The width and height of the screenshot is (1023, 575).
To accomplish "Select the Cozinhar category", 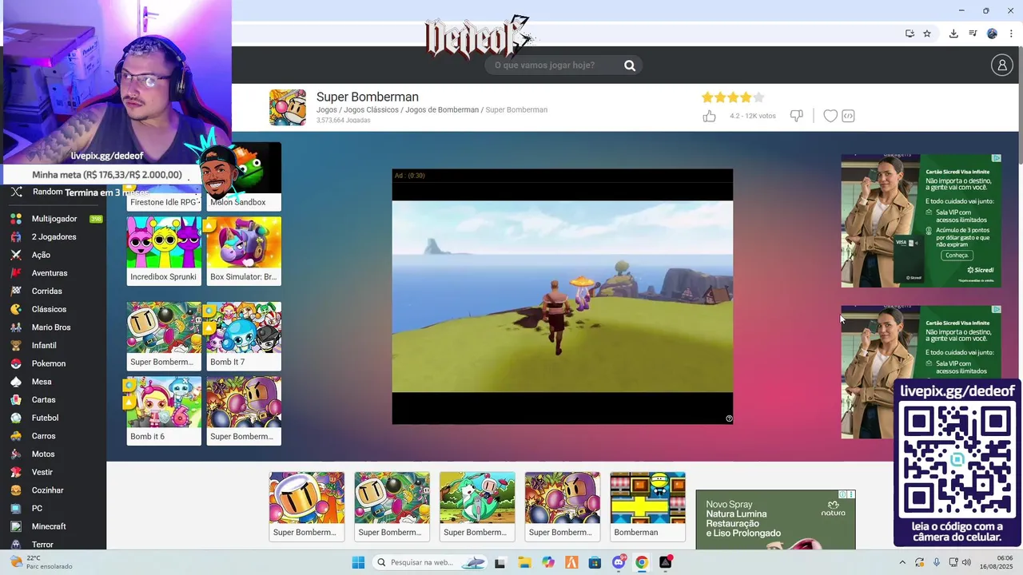I will pos(47,490).
